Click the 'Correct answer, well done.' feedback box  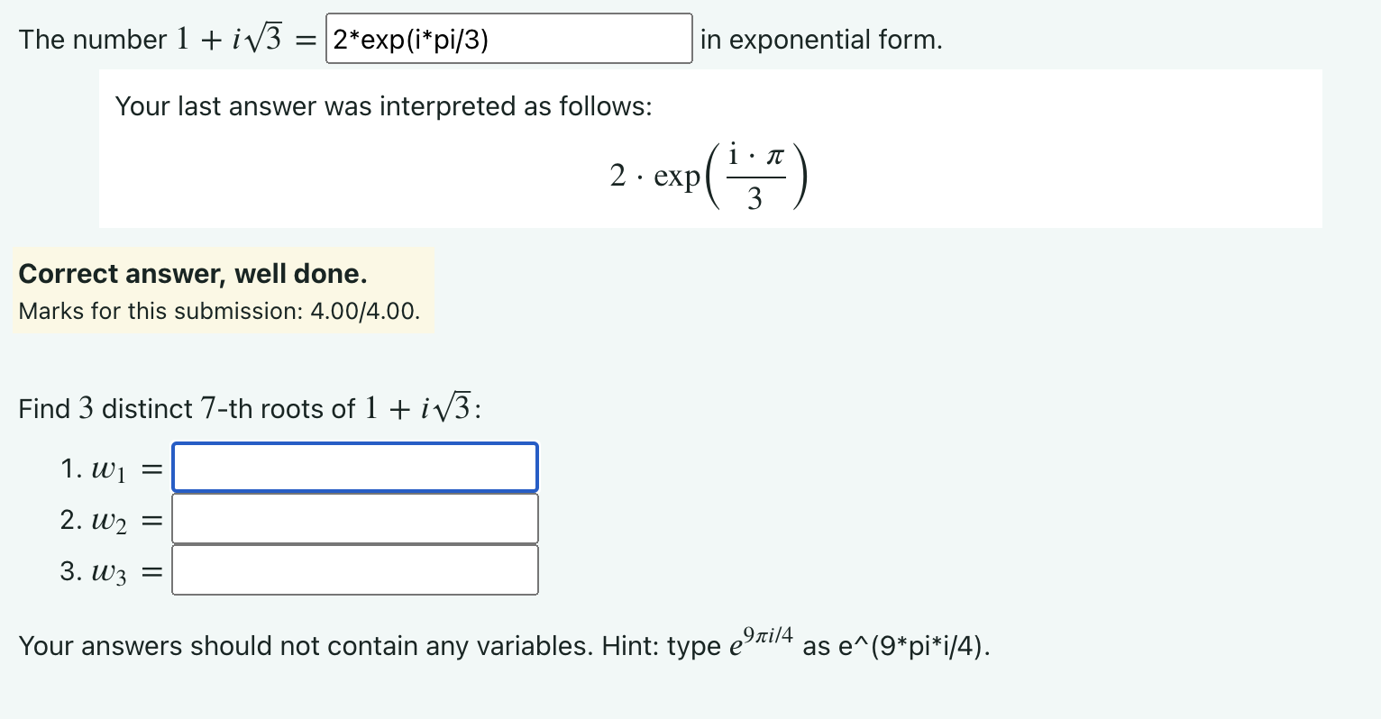pyautogui.click(x=193, y=274)
